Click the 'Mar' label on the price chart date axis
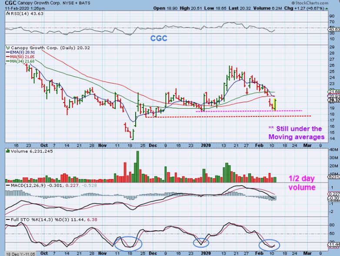This screenshot has height=256, width=340. pyautogui.click(x=307, y=145)
